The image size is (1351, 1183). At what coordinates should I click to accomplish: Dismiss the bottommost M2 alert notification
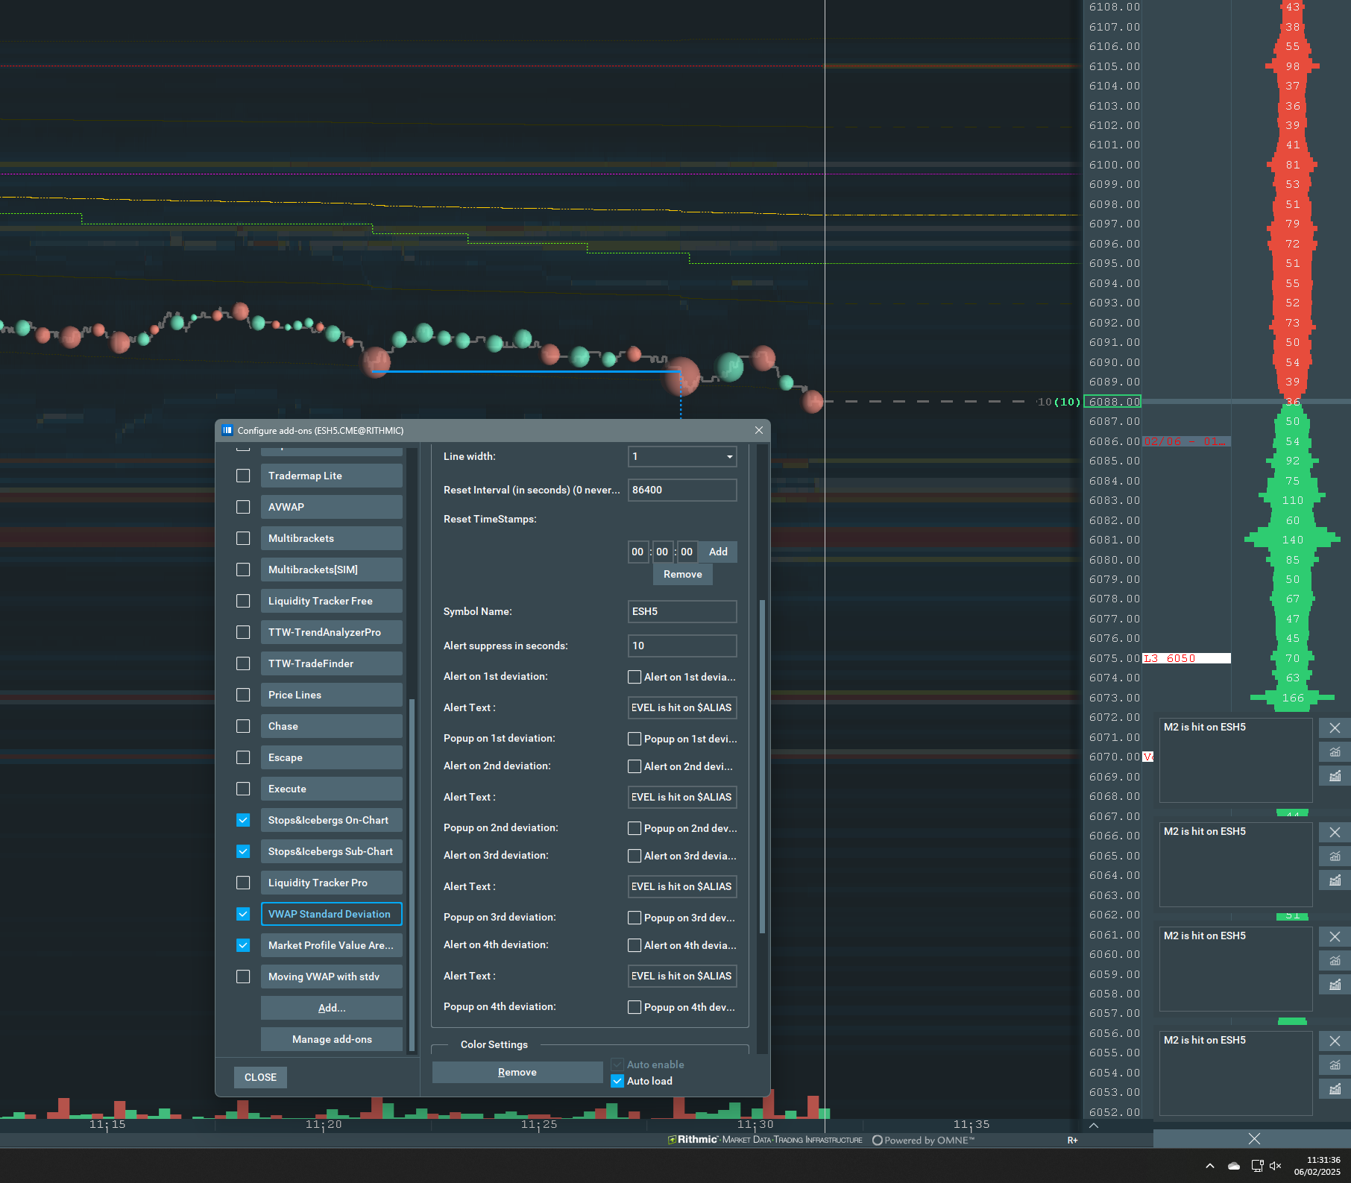[x=1335, y=1041]
